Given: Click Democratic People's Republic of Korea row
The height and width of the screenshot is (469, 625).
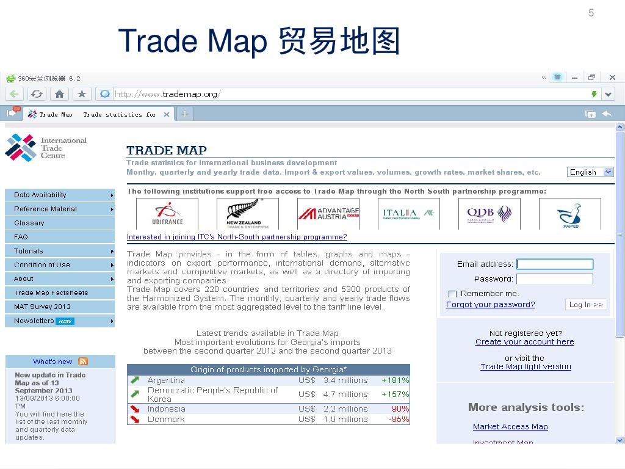Looking at the screenshot, I should click(269, 394).
